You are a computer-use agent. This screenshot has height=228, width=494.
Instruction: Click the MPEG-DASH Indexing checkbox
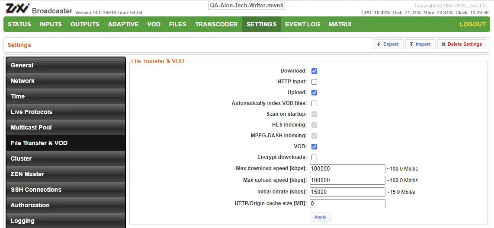click(x=314, y=136)
